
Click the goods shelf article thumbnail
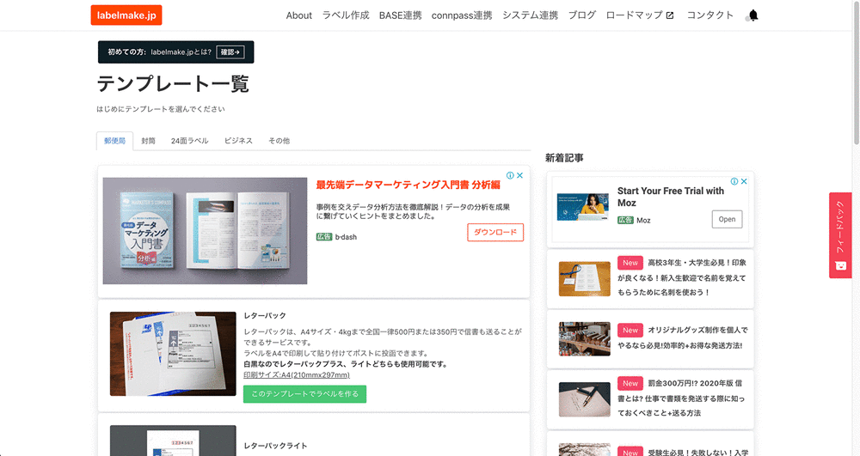[584, 339]
